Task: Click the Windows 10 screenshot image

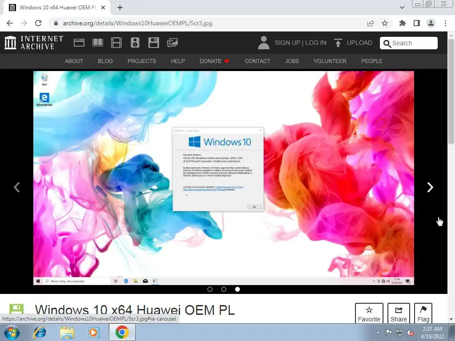Action: (x=224, y=178)
